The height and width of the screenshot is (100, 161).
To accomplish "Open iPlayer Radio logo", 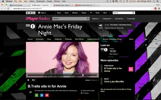I will [x=38, y=19].
